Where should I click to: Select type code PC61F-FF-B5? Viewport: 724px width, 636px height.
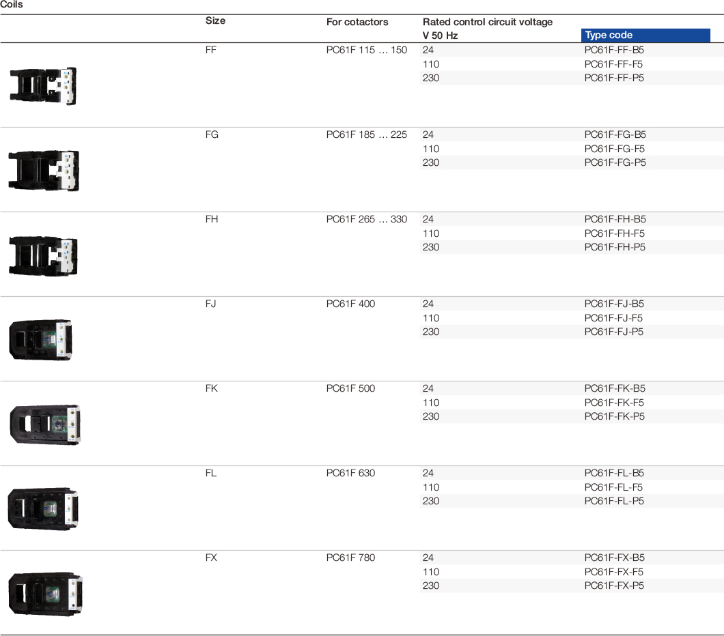614,50
